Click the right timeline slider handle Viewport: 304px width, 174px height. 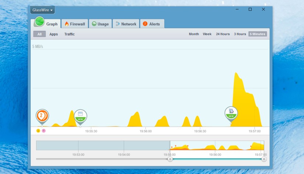[264, 159]
